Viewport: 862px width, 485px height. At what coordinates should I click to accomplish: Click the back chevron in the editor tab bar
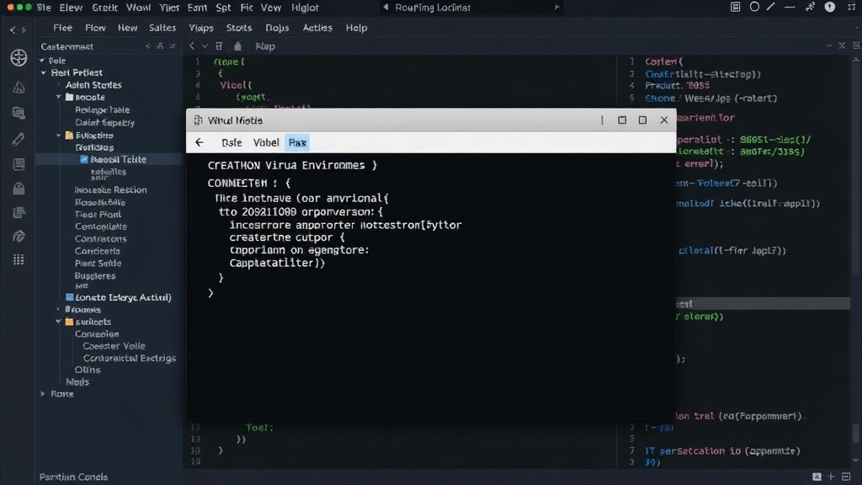tap(191, 46)
